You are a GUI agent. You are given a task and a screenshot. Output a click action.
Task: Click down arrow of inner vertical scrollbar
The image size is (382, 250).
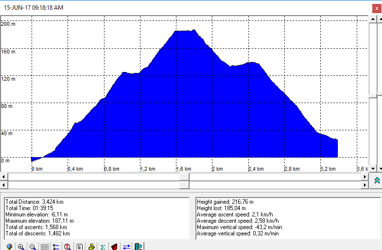372,169
